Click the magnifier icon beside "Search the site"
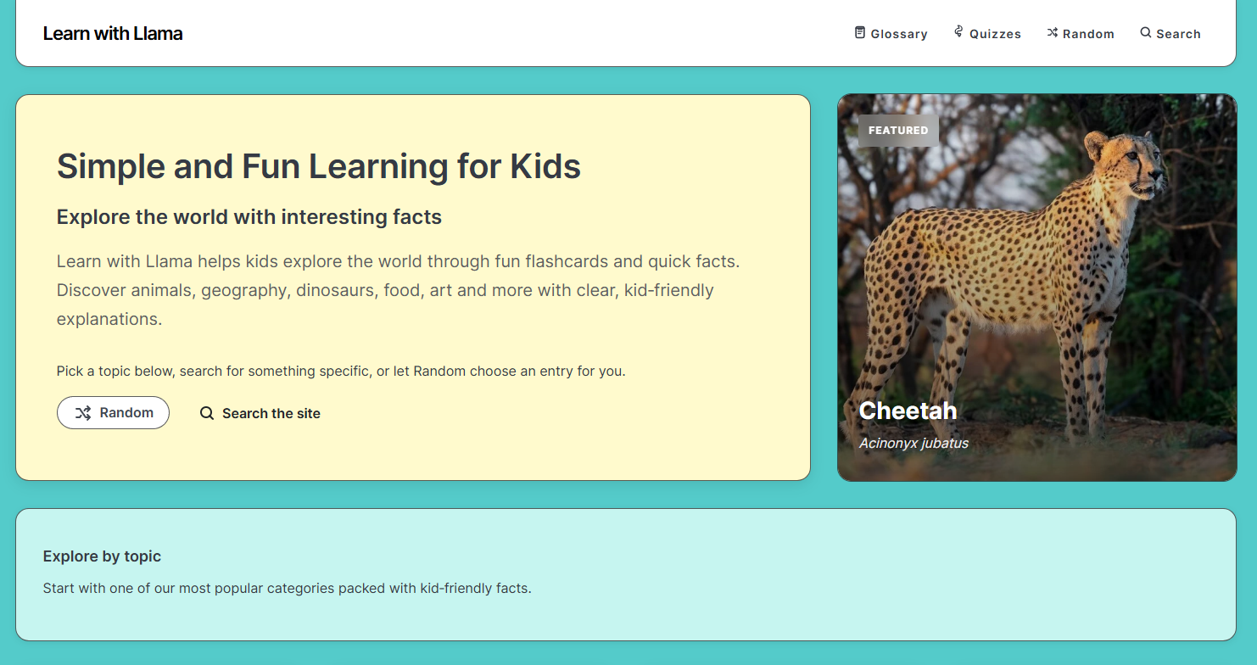This screenshot has width=1257, height=665. coord(207,414)
